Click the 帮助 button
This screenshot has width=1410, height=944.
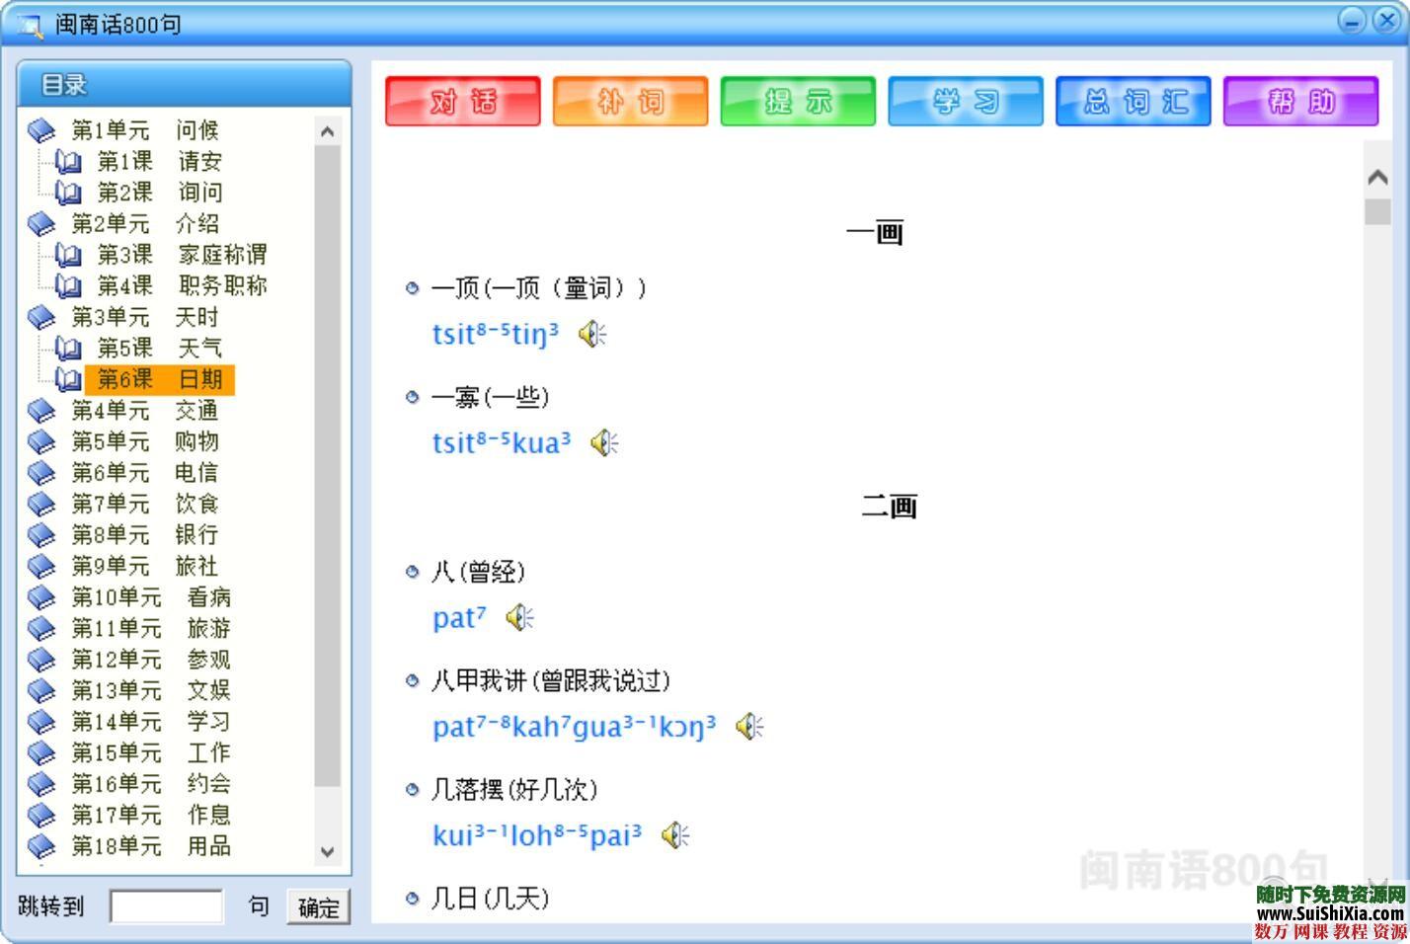1300,101
